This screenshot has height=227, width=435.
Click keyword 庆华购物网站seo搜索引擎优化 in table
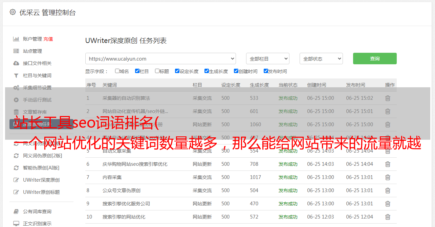135,164
